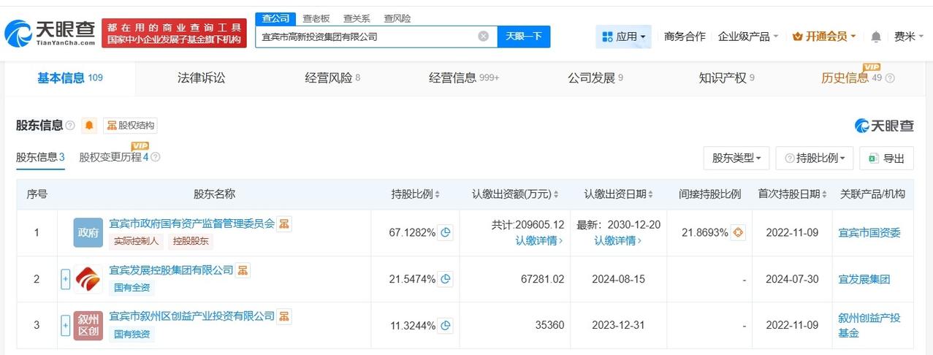Viewport: 933px width, 355px height.
Task: Click the 实际控制人 tag in row 1
Action: tap(137, 241)
